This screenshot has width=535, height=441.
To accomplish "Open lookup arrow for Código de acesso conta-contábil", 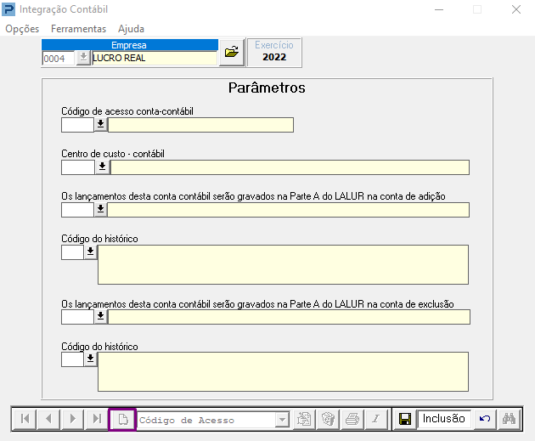I will (101, 125).
